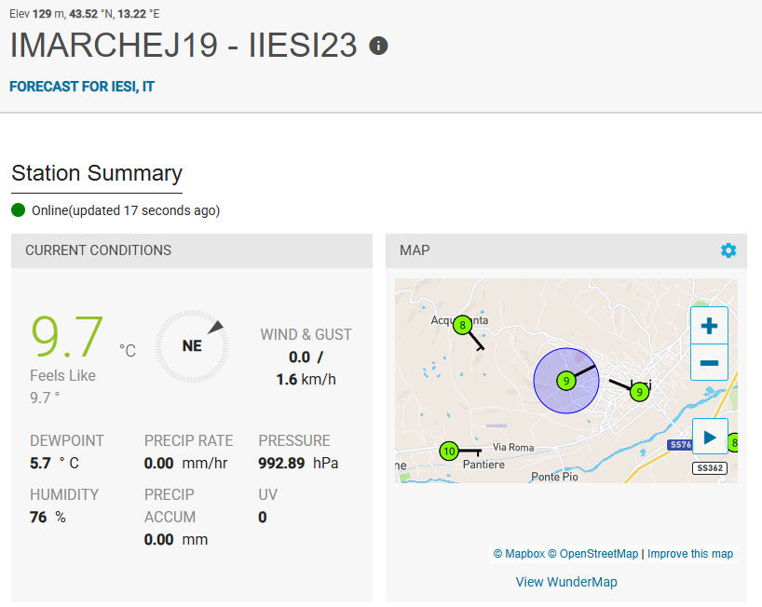Open map settings gear icon
This screenshot has width=762, height=607.
pyautogui.click(x=728, y=250)
